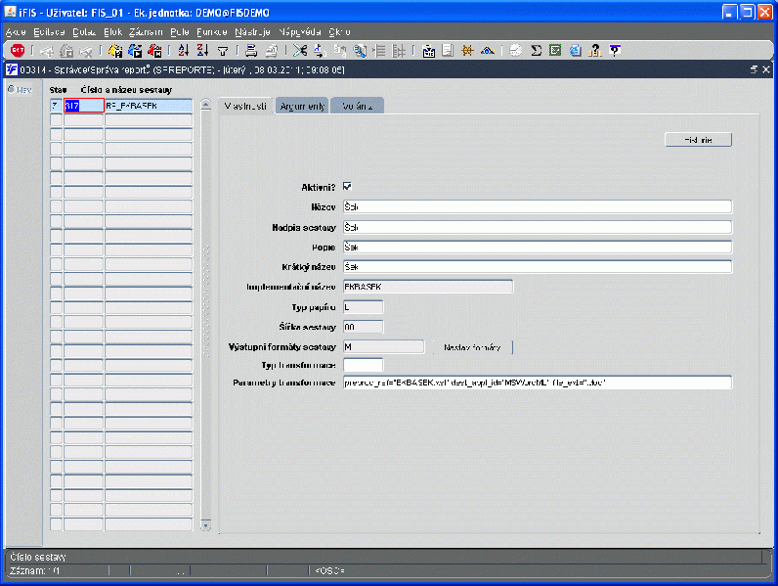
Task: Click into the Popis input field
Action: coord(538,247)
